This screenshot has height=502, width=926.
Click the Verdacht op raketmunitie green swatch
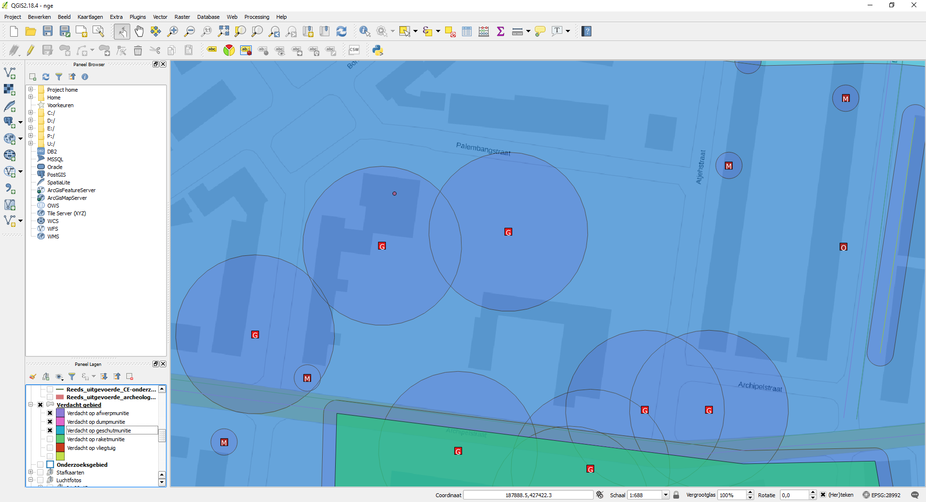[x=60, y=439]
